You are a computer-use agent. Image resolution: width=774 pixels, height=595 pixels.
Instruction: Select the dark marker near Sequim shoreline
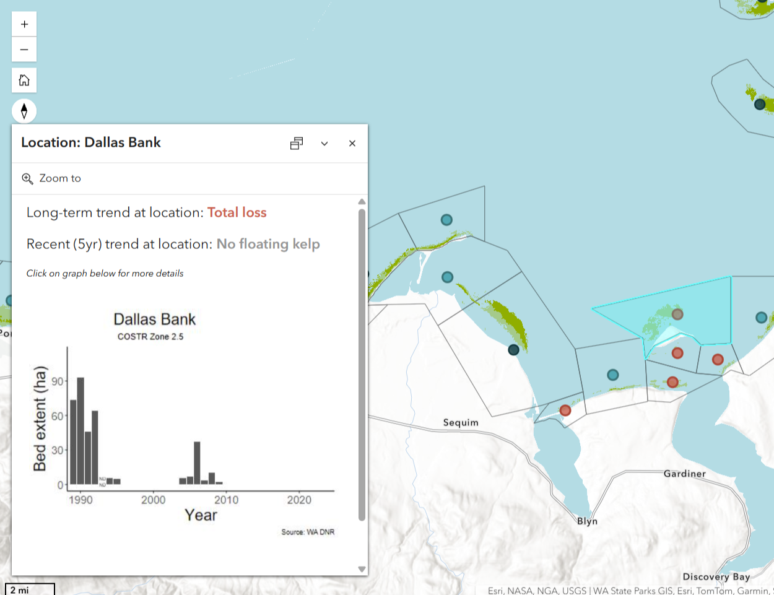coord(513,350)
